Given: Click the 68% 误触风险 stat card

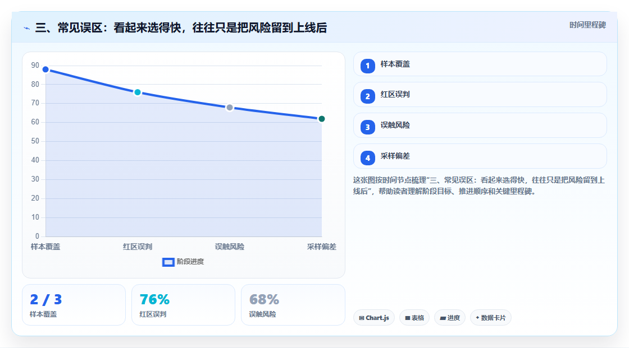Looking at the screenshot, I should coord(293,305).
